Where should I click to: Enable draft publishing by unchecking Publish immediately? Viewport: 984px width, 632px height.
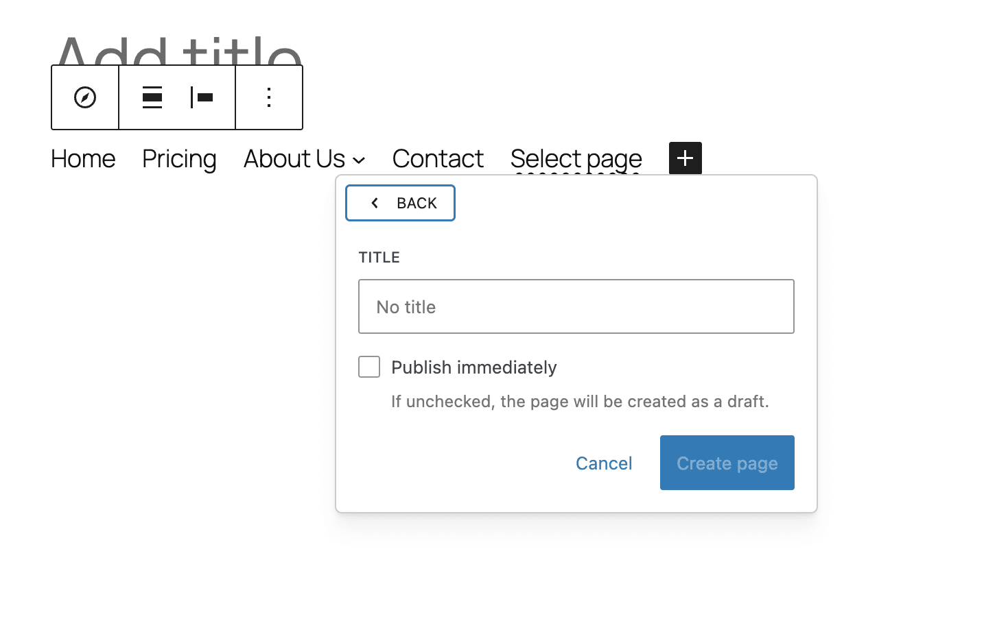[x=368, y=367]
